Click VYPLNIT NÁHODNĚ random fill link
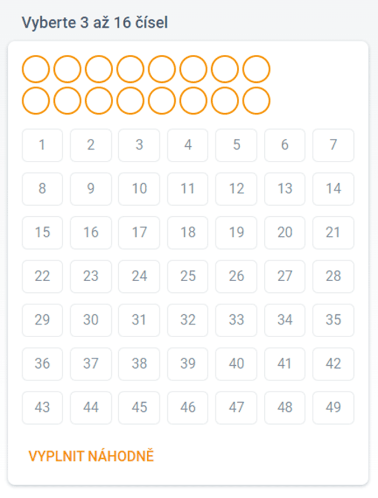Image resolution: width=378 pixels, height=498 pixels. (91, 456)
